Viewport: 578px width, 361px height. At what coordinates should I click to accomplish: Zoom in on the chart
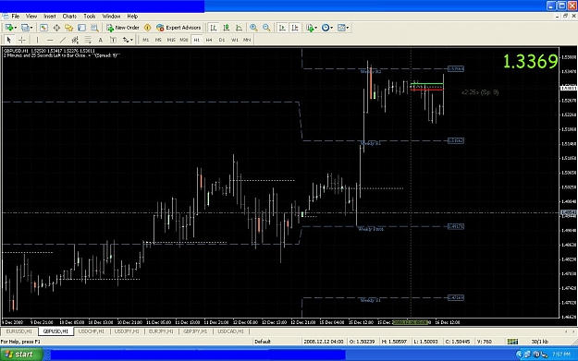[253, 28]
